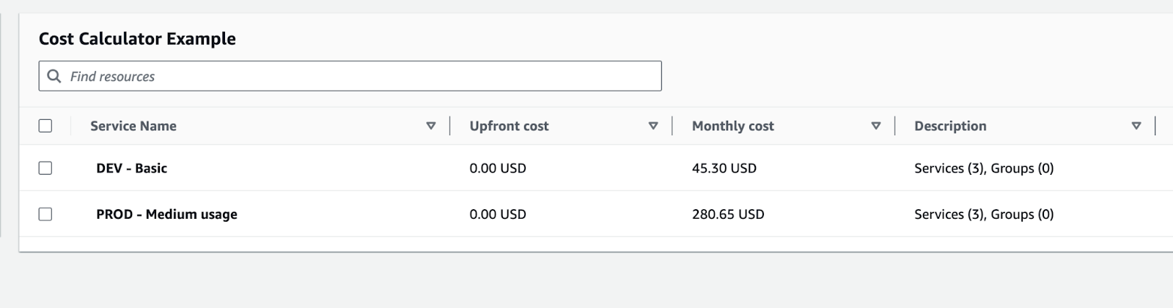Click the Service Name column header label
Screen dimensions: 1173x308
(x=133, y=126)
